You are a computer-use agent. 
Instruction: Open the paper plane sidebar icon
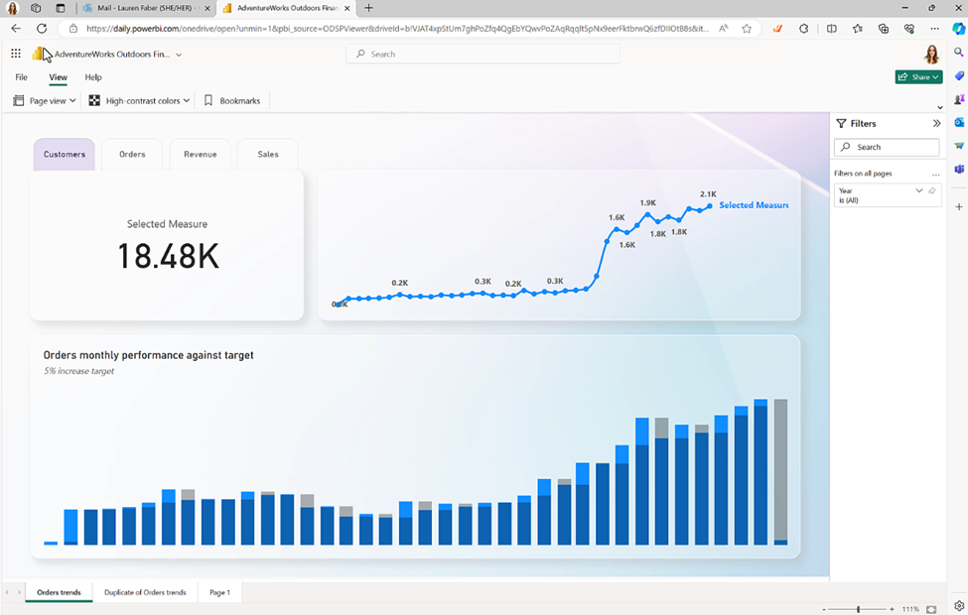959,146
